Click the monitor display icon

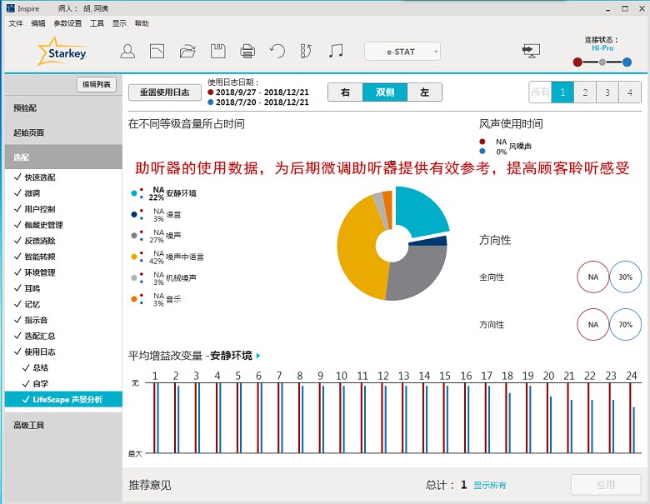(531, 51)
